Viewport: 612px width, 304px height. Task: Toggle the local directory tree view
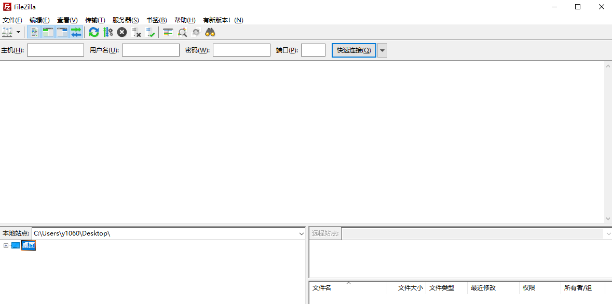pyautogui.click(x=47, y=32)
